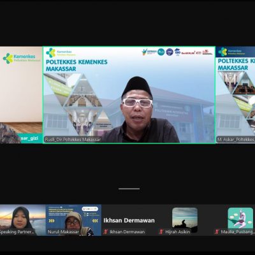Click the muted mic icon next to Hijrah Asikin
The height and width of the screenshot is (255, 255).
161,232
